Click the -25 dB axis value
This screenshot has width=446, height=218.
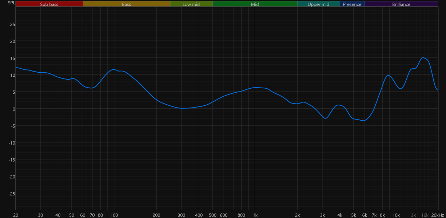(x=12, y=193)
